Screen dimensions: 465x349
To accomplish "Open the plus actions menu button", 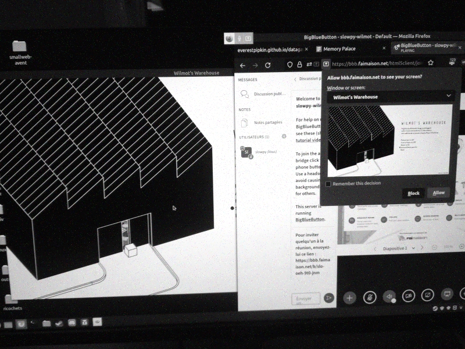I will tap(349, 298).
